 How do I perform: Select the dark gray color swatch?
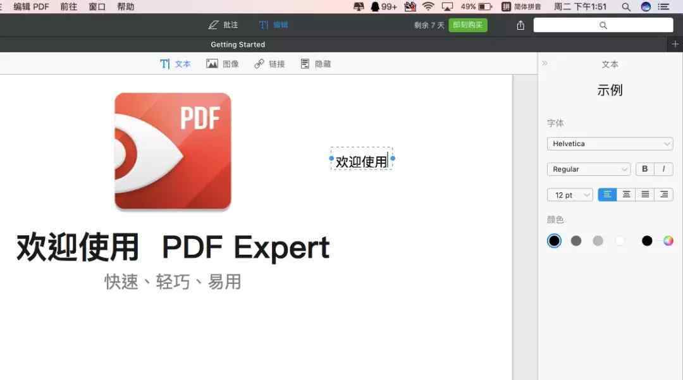click(x=576, y=241)
